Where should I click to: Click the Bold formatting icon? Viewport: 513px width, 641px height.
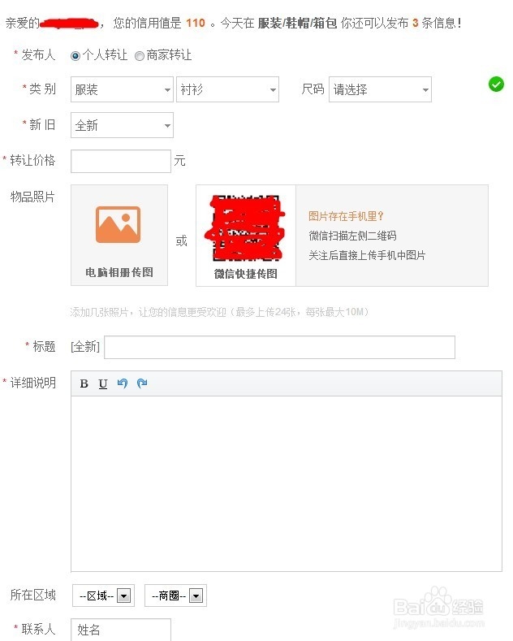coord(84,383)
